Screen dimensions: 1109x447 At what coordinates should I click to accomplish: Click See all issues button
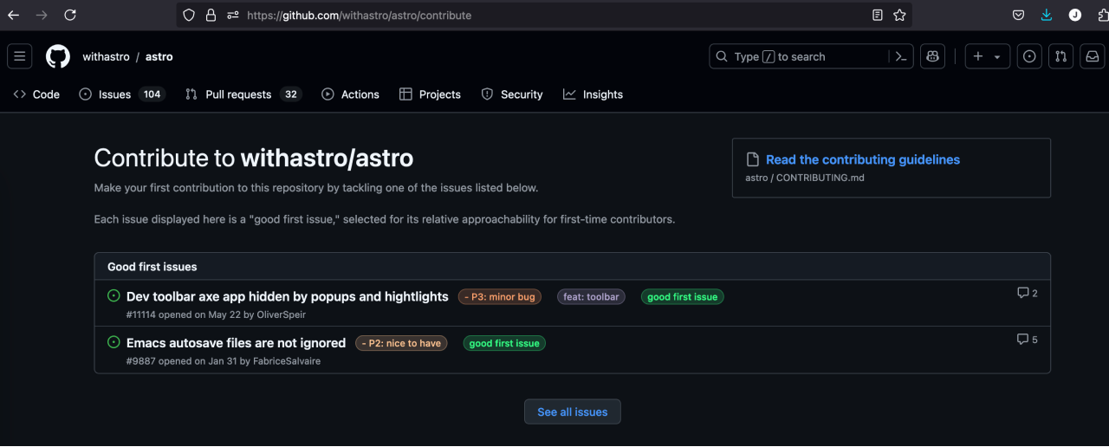coord(572,411)
